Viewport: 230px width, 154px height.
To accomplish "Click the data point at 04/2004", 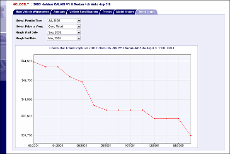I will (x=58, y=67).
